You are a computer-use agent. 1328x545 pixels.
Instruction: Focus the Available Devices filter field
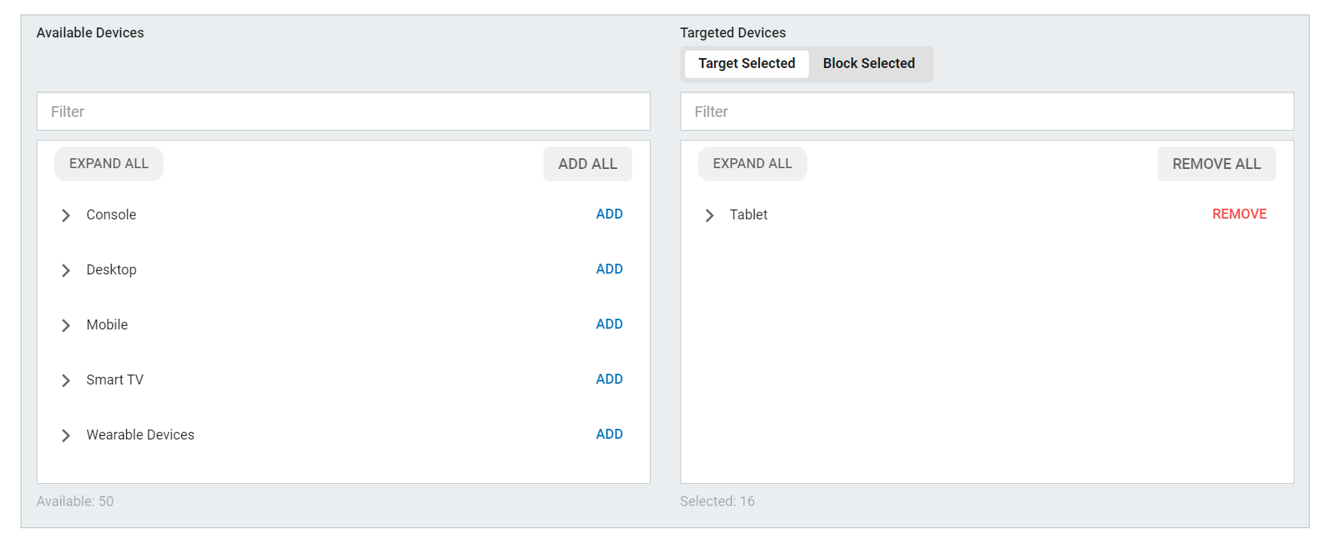tap(343, 112)
